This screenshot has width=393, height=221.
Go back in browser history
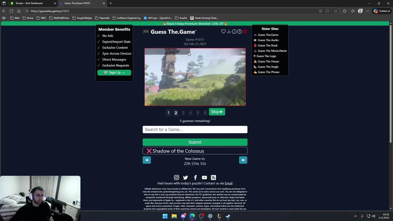coord(4,11)
